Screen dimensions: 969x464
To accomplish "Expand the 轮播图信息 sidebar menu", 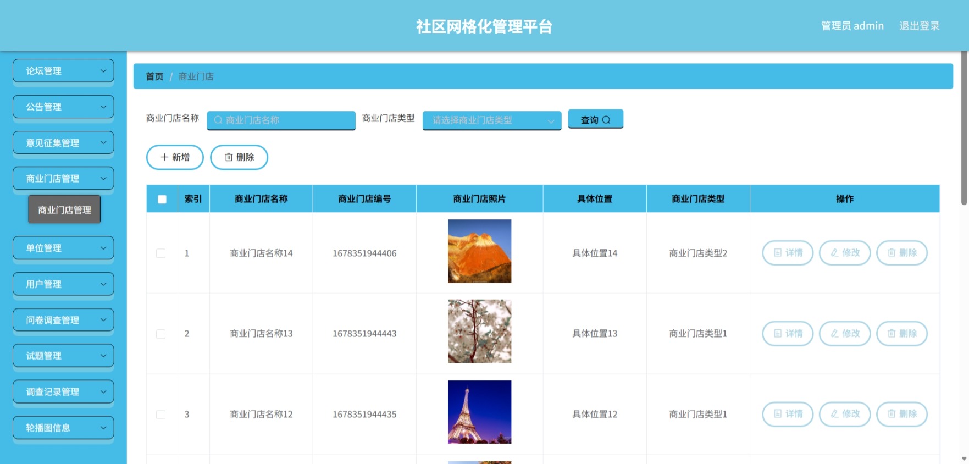I will pyautogui.click(x=63, y=428).
